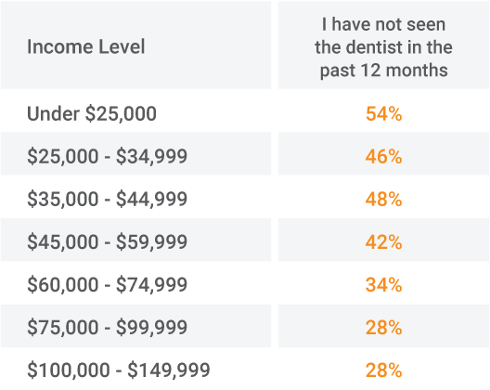Click the dentist column header text

(x=383, y=47)
